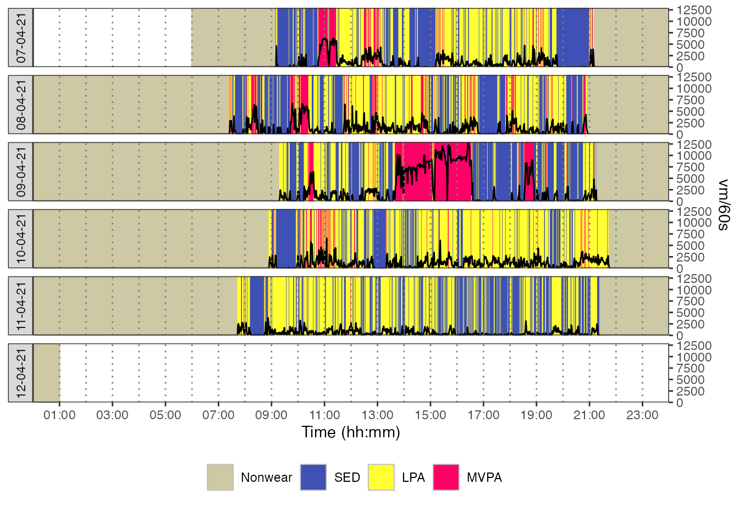Click the Time (hh:mm) axis title
Viewport: 739px width, 506px height.
(x=351, y=432)
